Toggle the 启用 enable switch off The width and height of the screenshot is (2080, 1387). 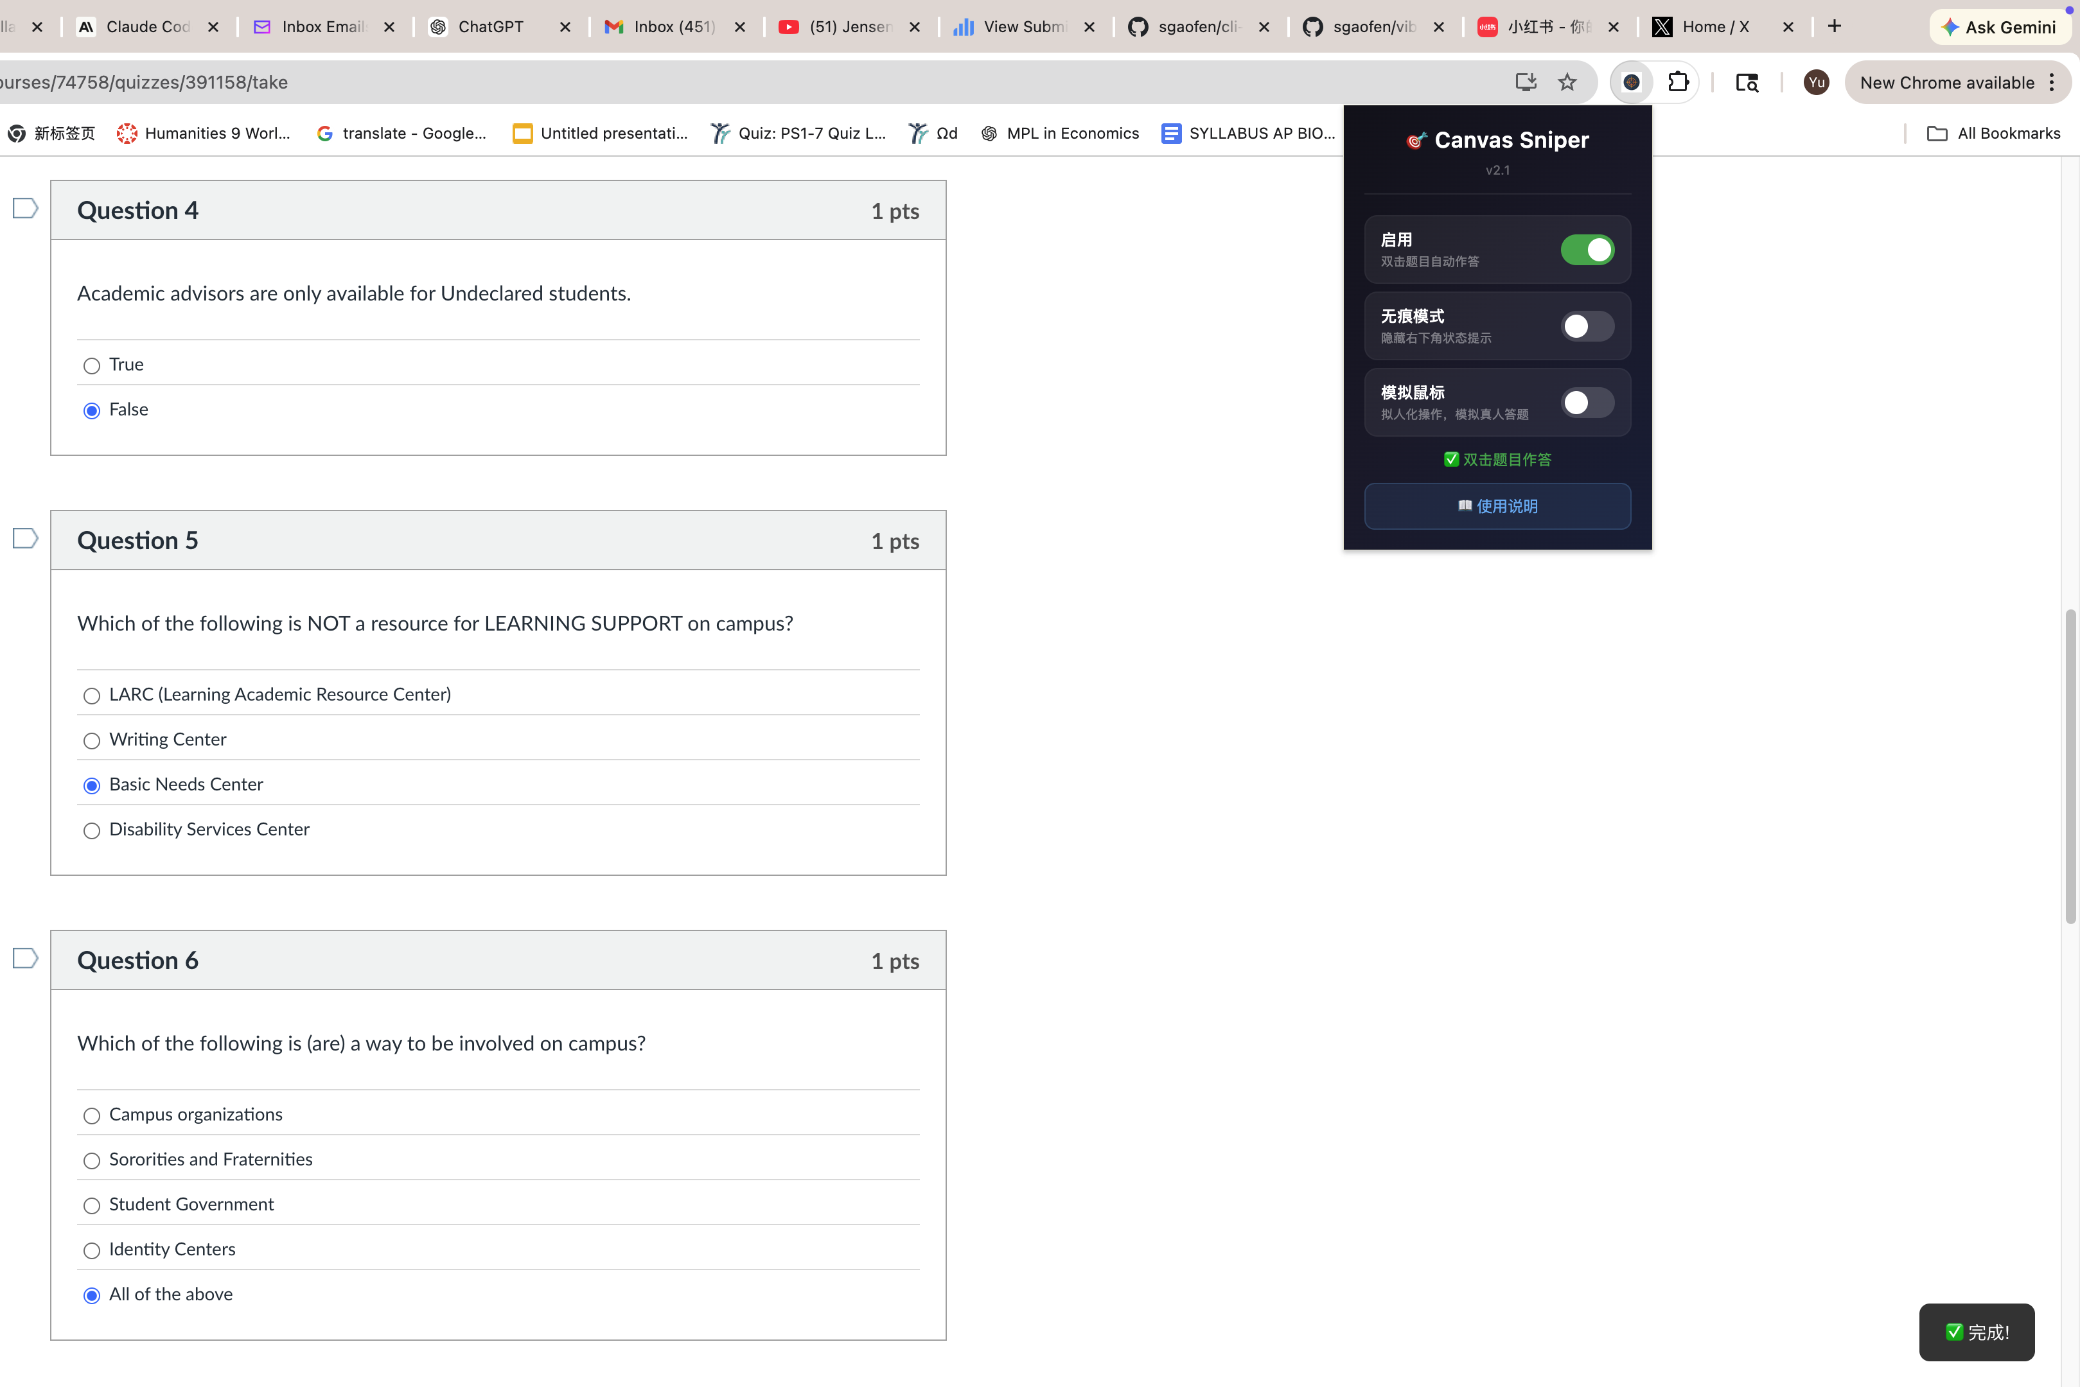(x=1587, y=250)
